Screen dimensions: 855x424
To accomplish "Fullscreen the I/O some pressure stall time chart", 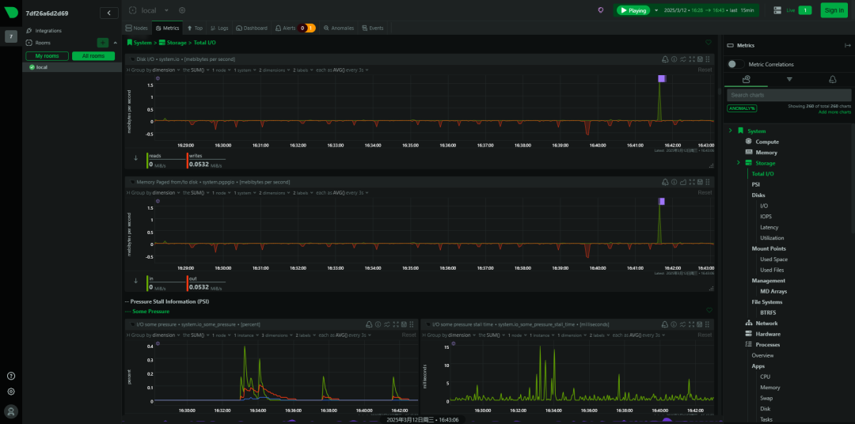I will pyautogui.click(x=692, y=324).
